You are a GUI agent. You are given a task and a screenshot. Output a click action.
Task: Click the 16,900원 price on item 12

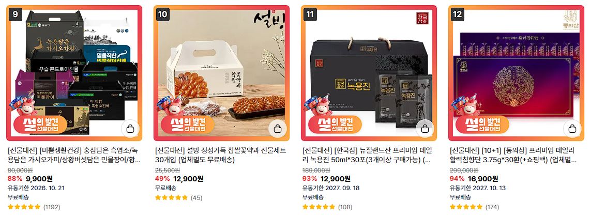coord(483,179)
